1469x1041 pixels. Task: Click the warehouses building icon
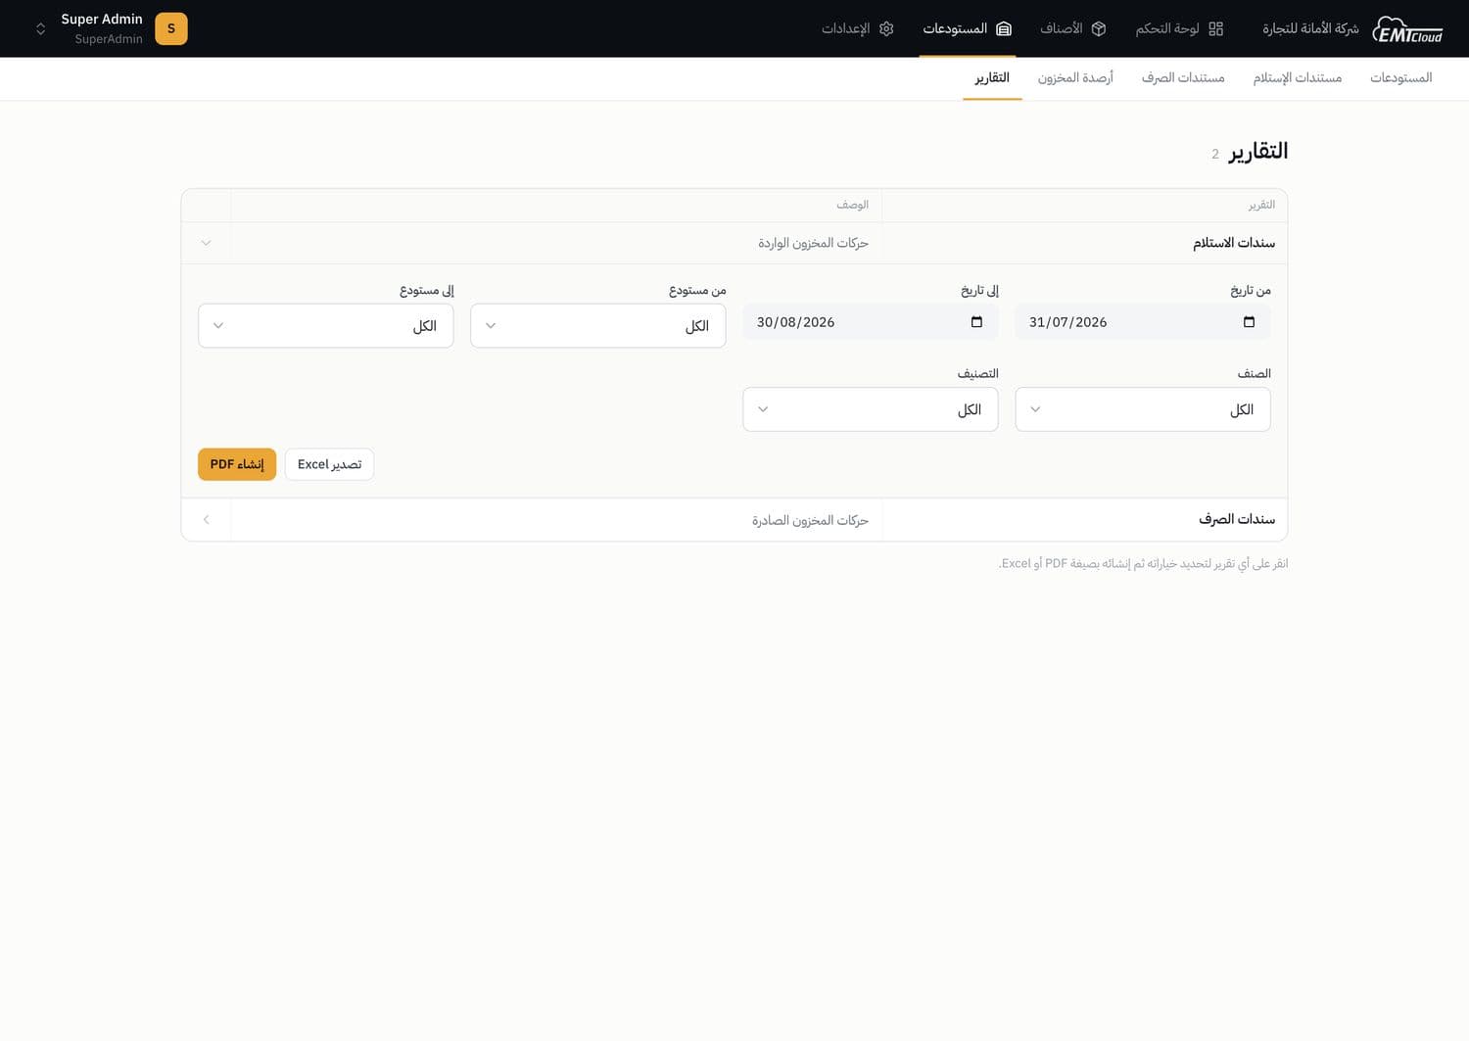1004,29
